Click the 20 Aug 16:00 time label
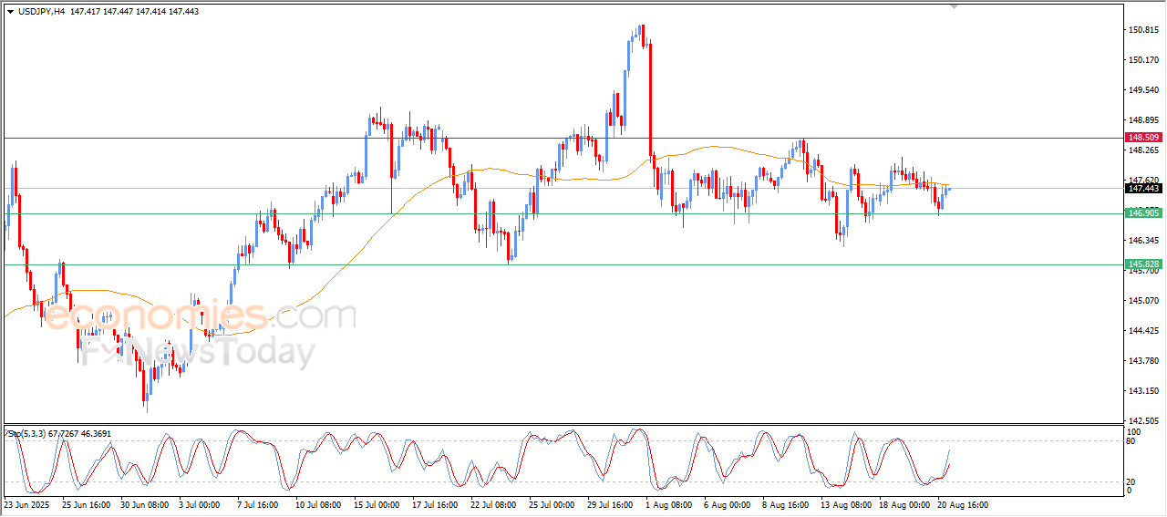 coord(963,504)
